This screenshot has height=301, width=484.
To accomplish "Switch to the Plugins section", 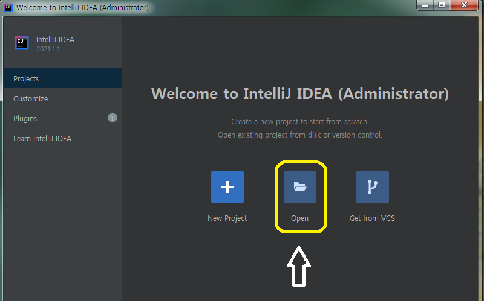I will [63, 118].
